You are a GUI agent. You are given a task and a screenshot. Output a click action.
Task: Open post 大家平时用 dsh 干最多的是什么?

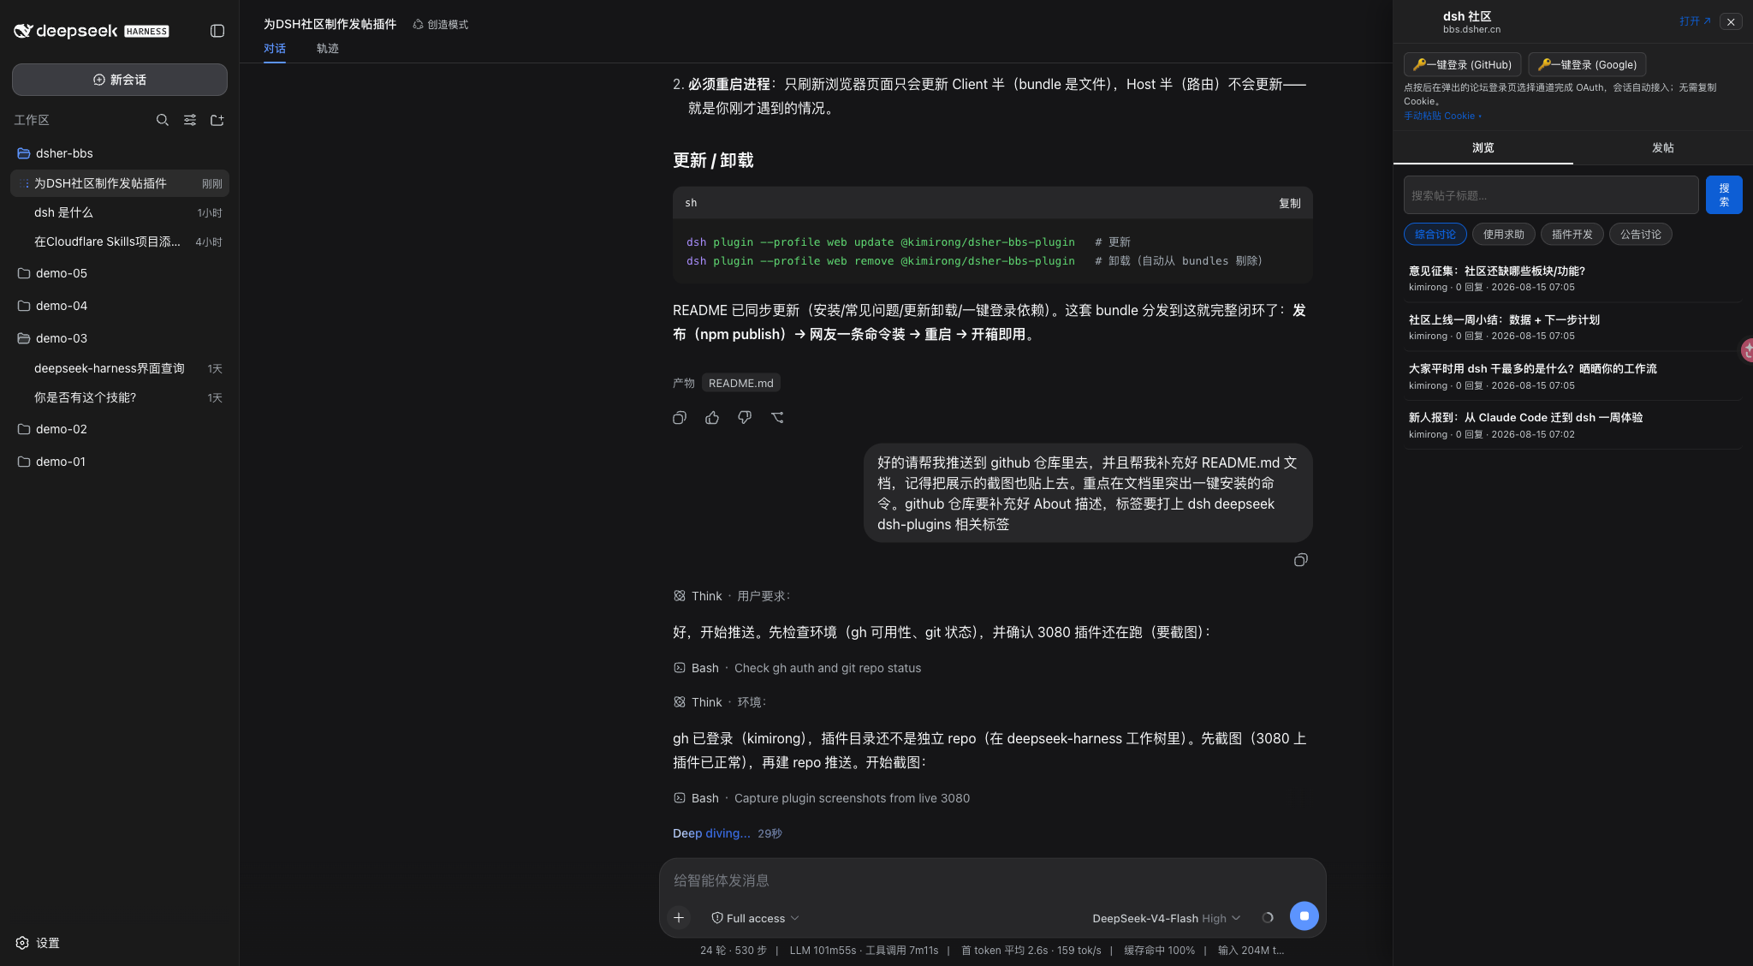click(x=1573, y=376)
